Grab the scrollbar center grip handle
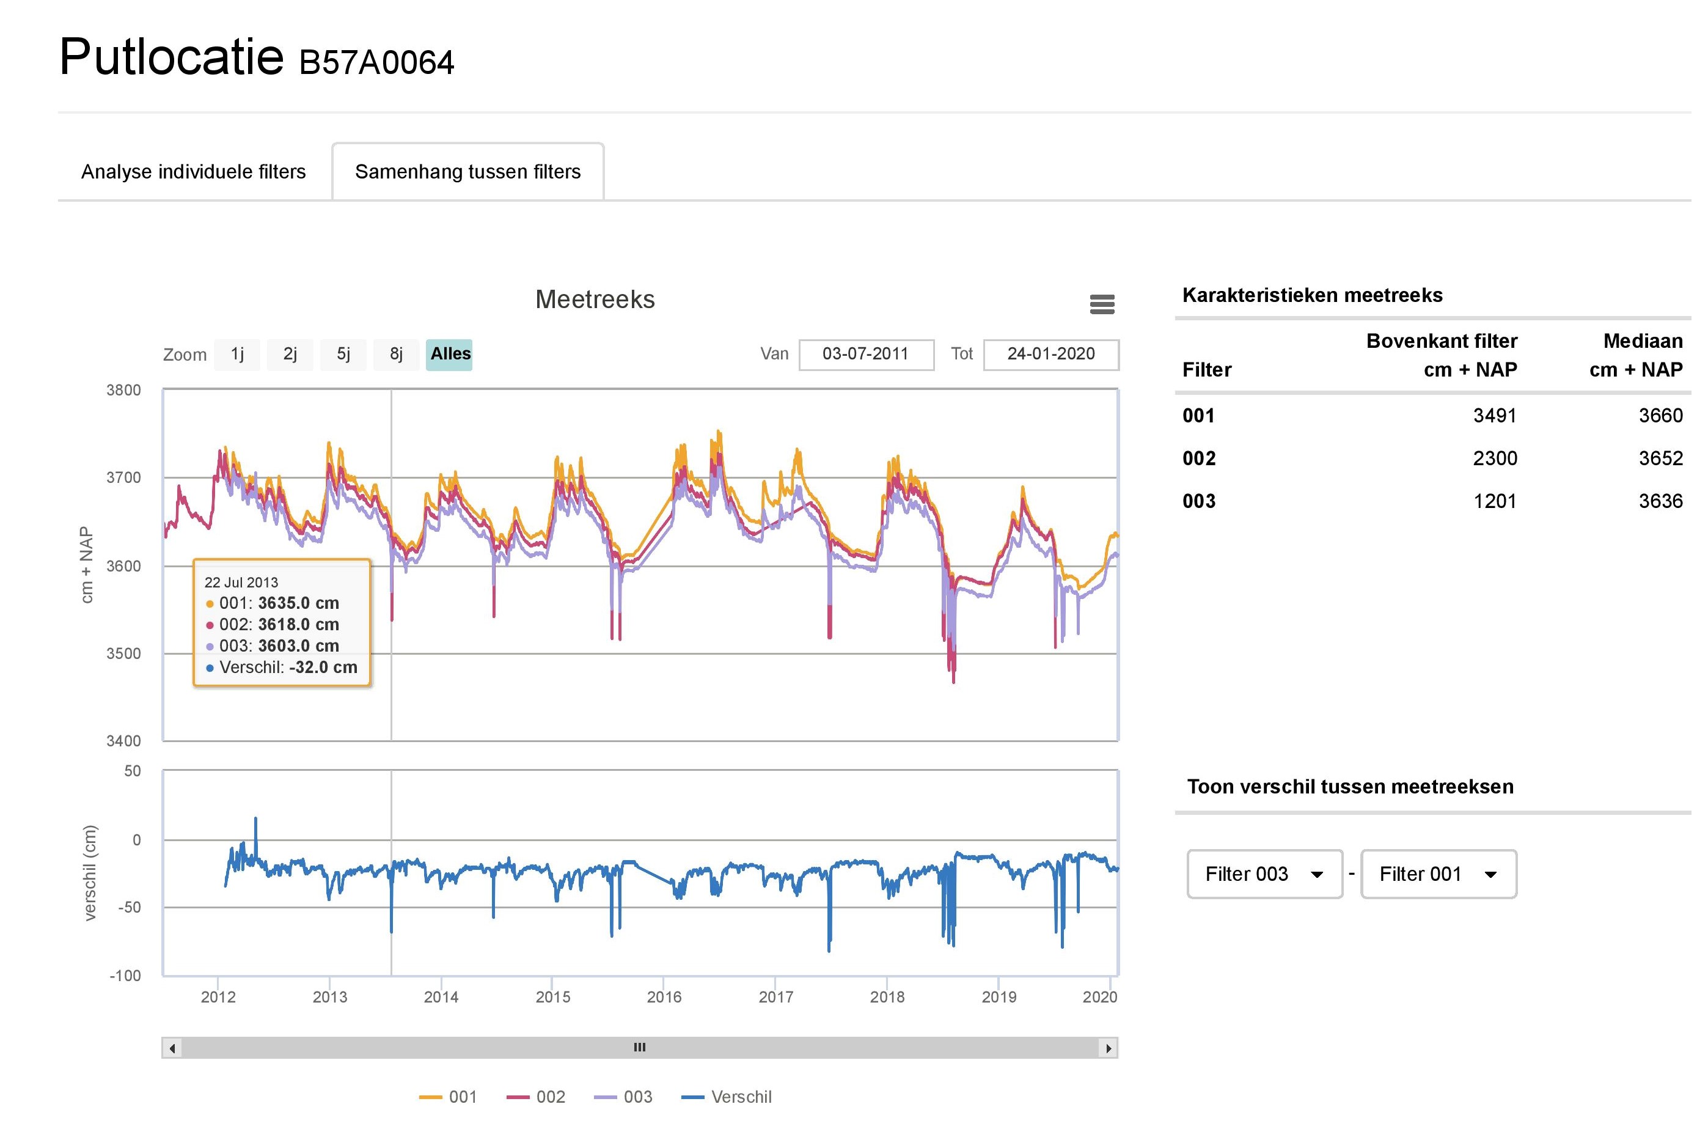The image size is (1708, 1137). [x=639, y=1047]
